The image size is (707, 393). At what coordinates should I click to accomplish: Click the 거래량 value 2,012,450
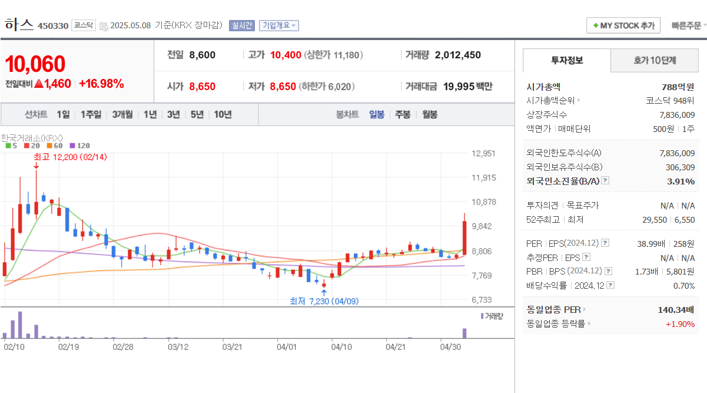click(458, 55)
